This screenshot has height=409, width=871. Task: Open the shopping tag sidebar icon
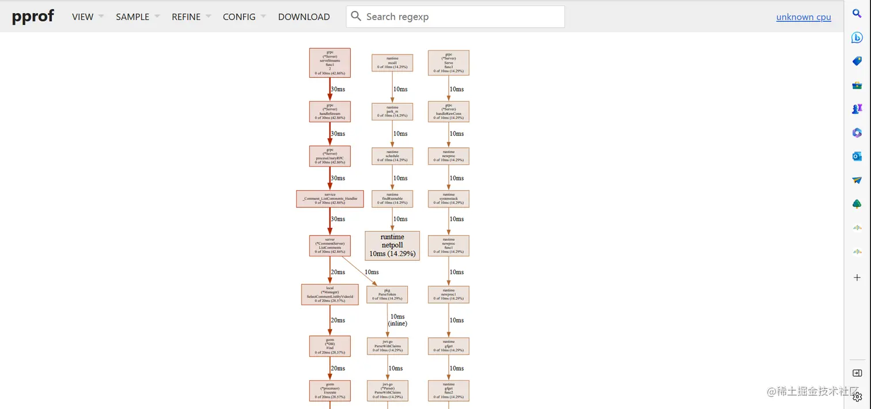[857, 61]
